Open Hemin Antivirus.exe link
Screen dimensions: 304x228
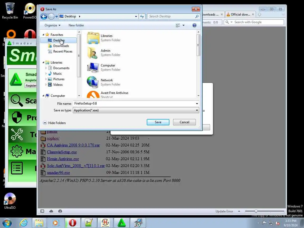point(63,159)
